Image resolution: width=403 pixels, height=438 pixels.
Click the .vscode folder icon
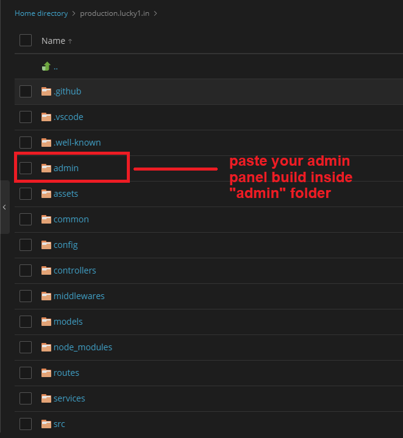point(46,117)
